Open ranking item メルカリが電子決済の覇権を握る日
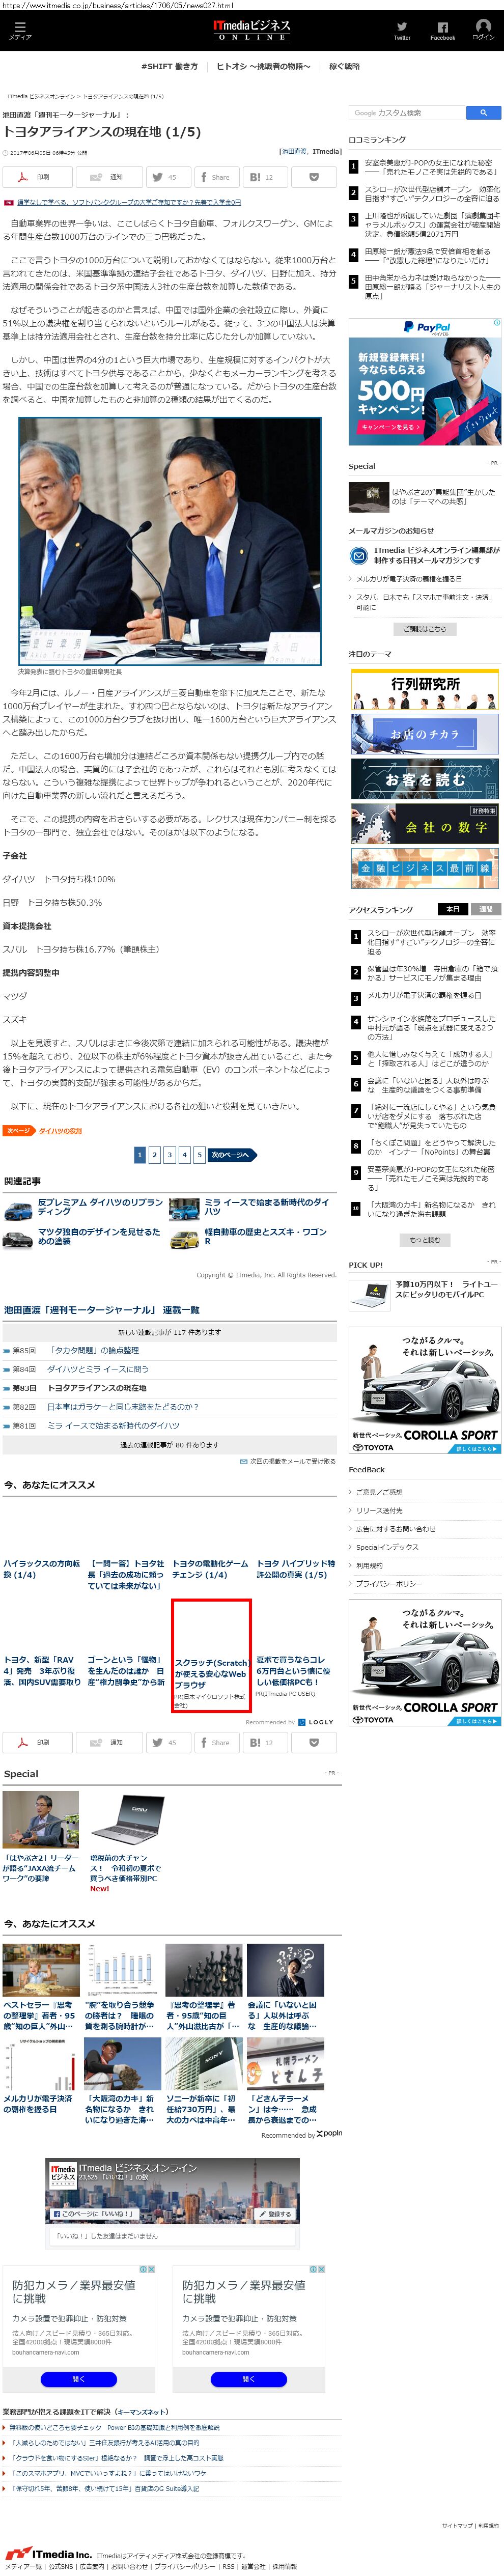This screenshot has height=2576, width=504. coord(424,995)
